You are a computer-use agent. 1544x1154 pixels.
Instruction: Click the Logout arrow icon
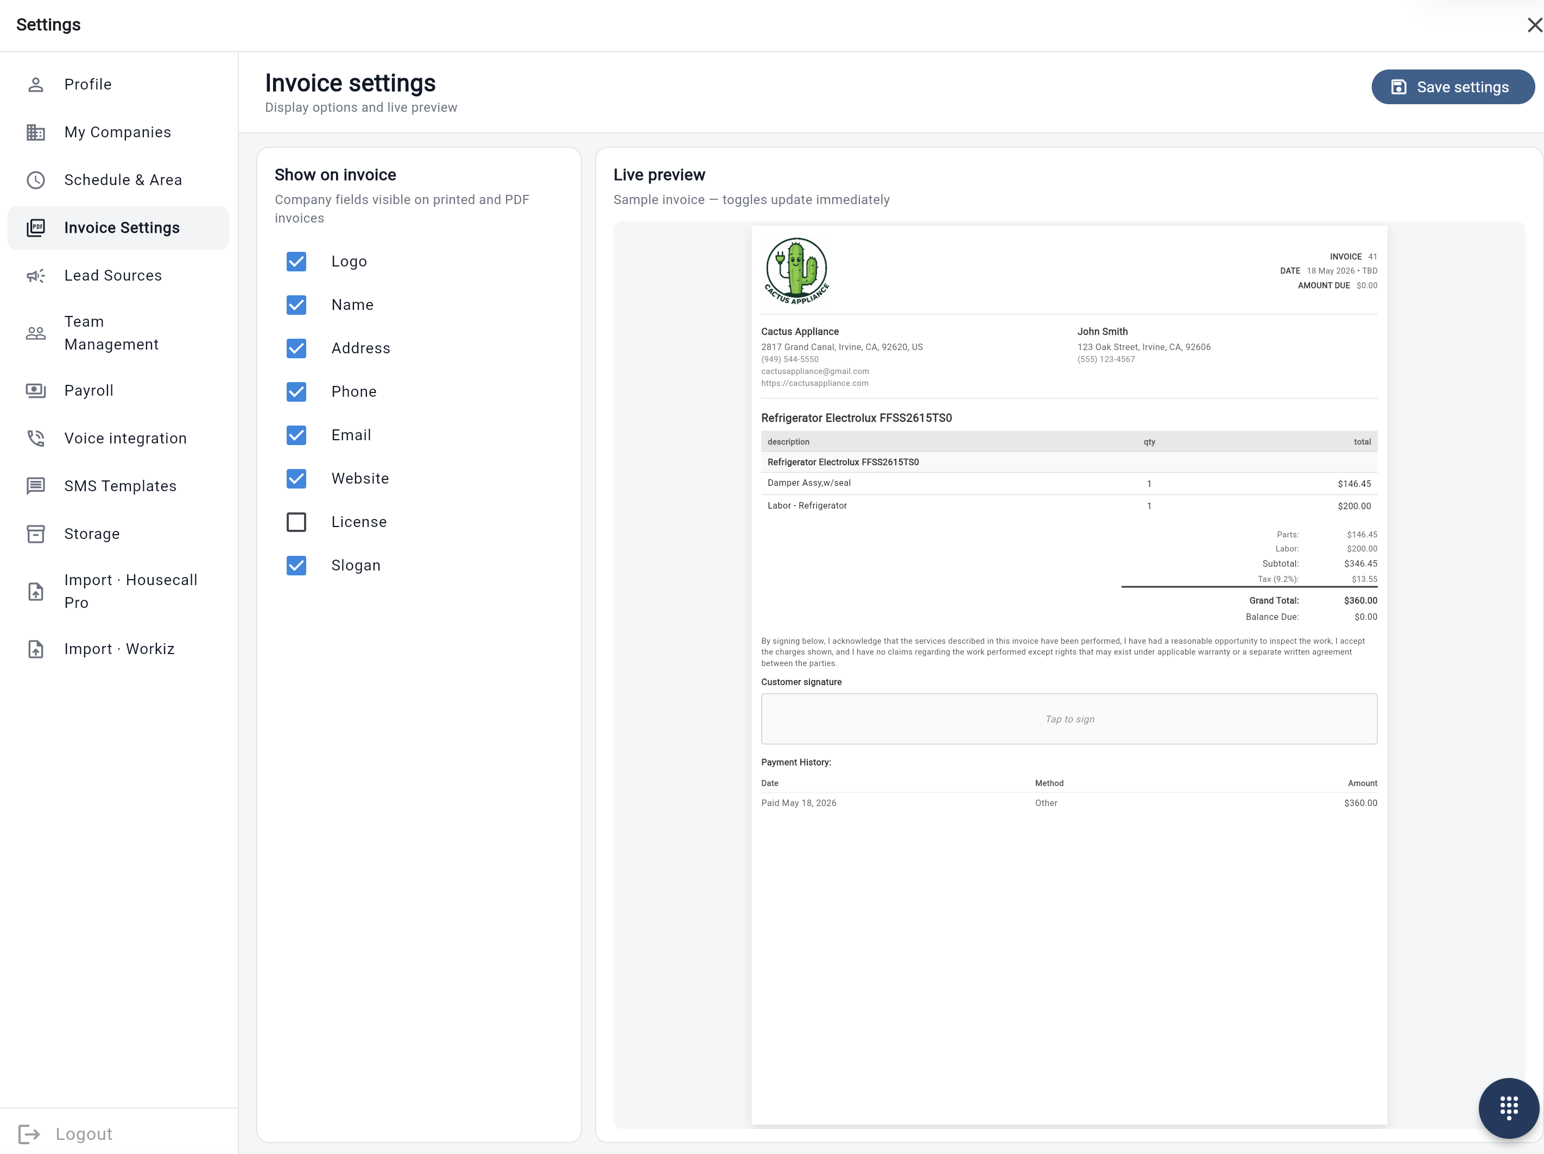click(x=29, y=1134)
